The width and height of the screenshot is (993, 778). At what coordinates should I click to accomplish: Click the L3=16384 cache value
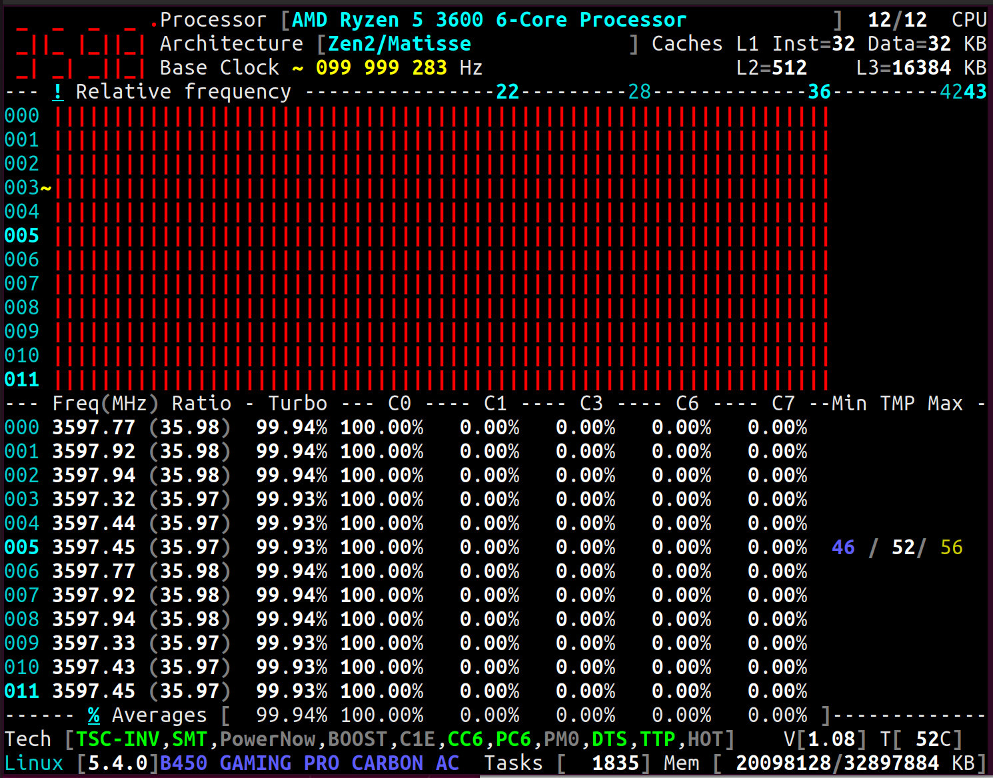point(903,68)
